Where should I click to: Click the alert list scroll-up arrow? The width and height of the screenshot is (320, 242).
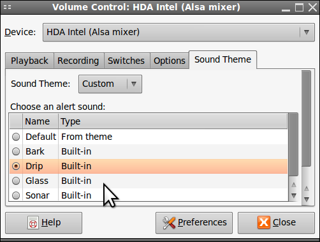(x=294, y=185)
